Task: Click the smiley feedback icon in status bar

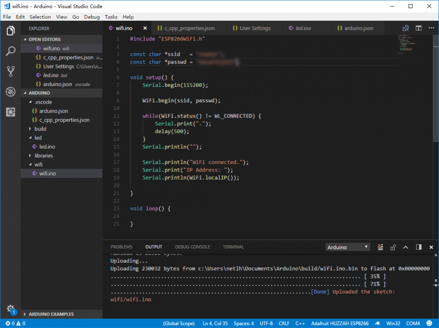Action: [x=429, y=323]
